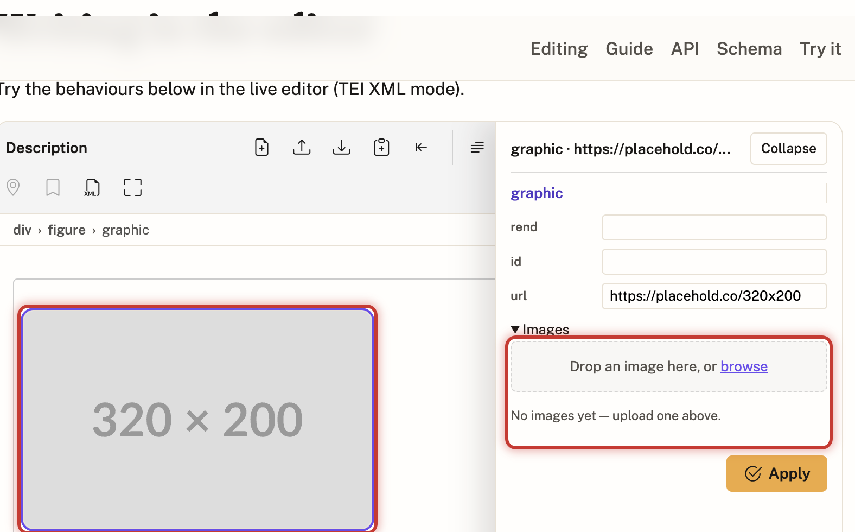Click the new document icon in toolbar
Image resolution: width=855 pixels, height=532 pixels.
pos(262,147)
